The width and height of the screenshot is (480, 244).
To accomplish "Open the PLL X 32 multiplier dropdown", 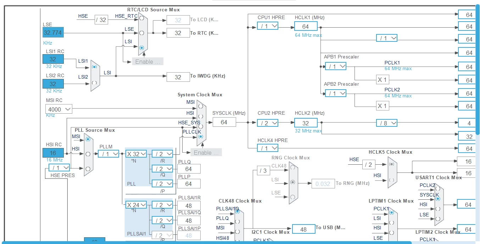I will [x=136, y=154].
